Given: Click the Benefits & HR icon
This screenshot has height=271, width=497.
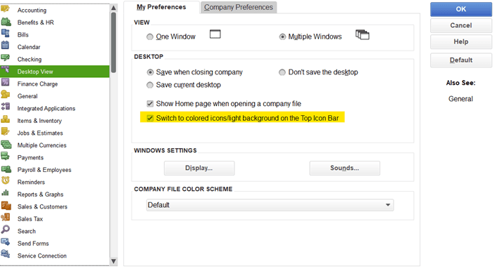Looking at the screenshot, I should tap(6, 22).
